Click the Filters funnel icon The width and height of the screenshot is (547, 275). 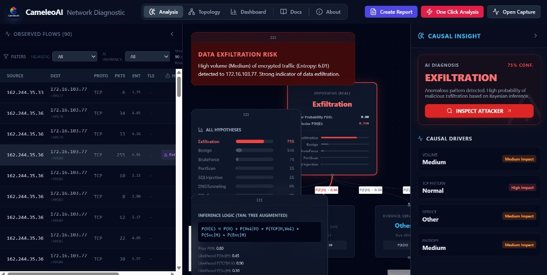6,57
